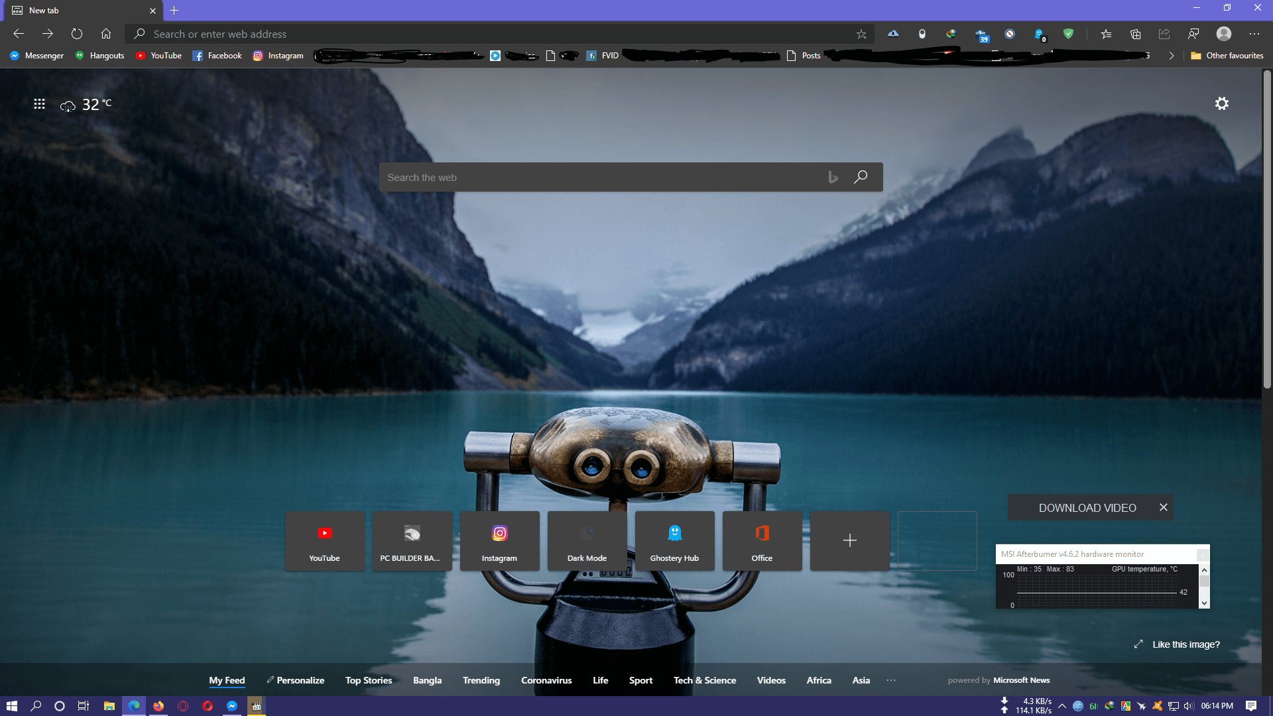Switch to the Top Stories tab

coord(368,680)
